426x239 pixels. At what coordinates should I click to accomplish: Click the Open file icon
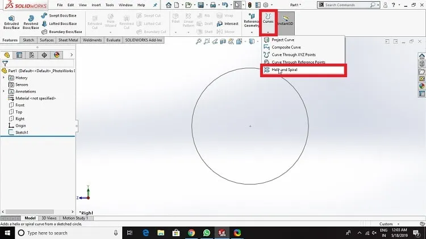coord(188,5)
